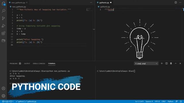Click line 1 docstring in pythonic.py editor
Viewport: 184px width, 103px height.
pos(109,9)
